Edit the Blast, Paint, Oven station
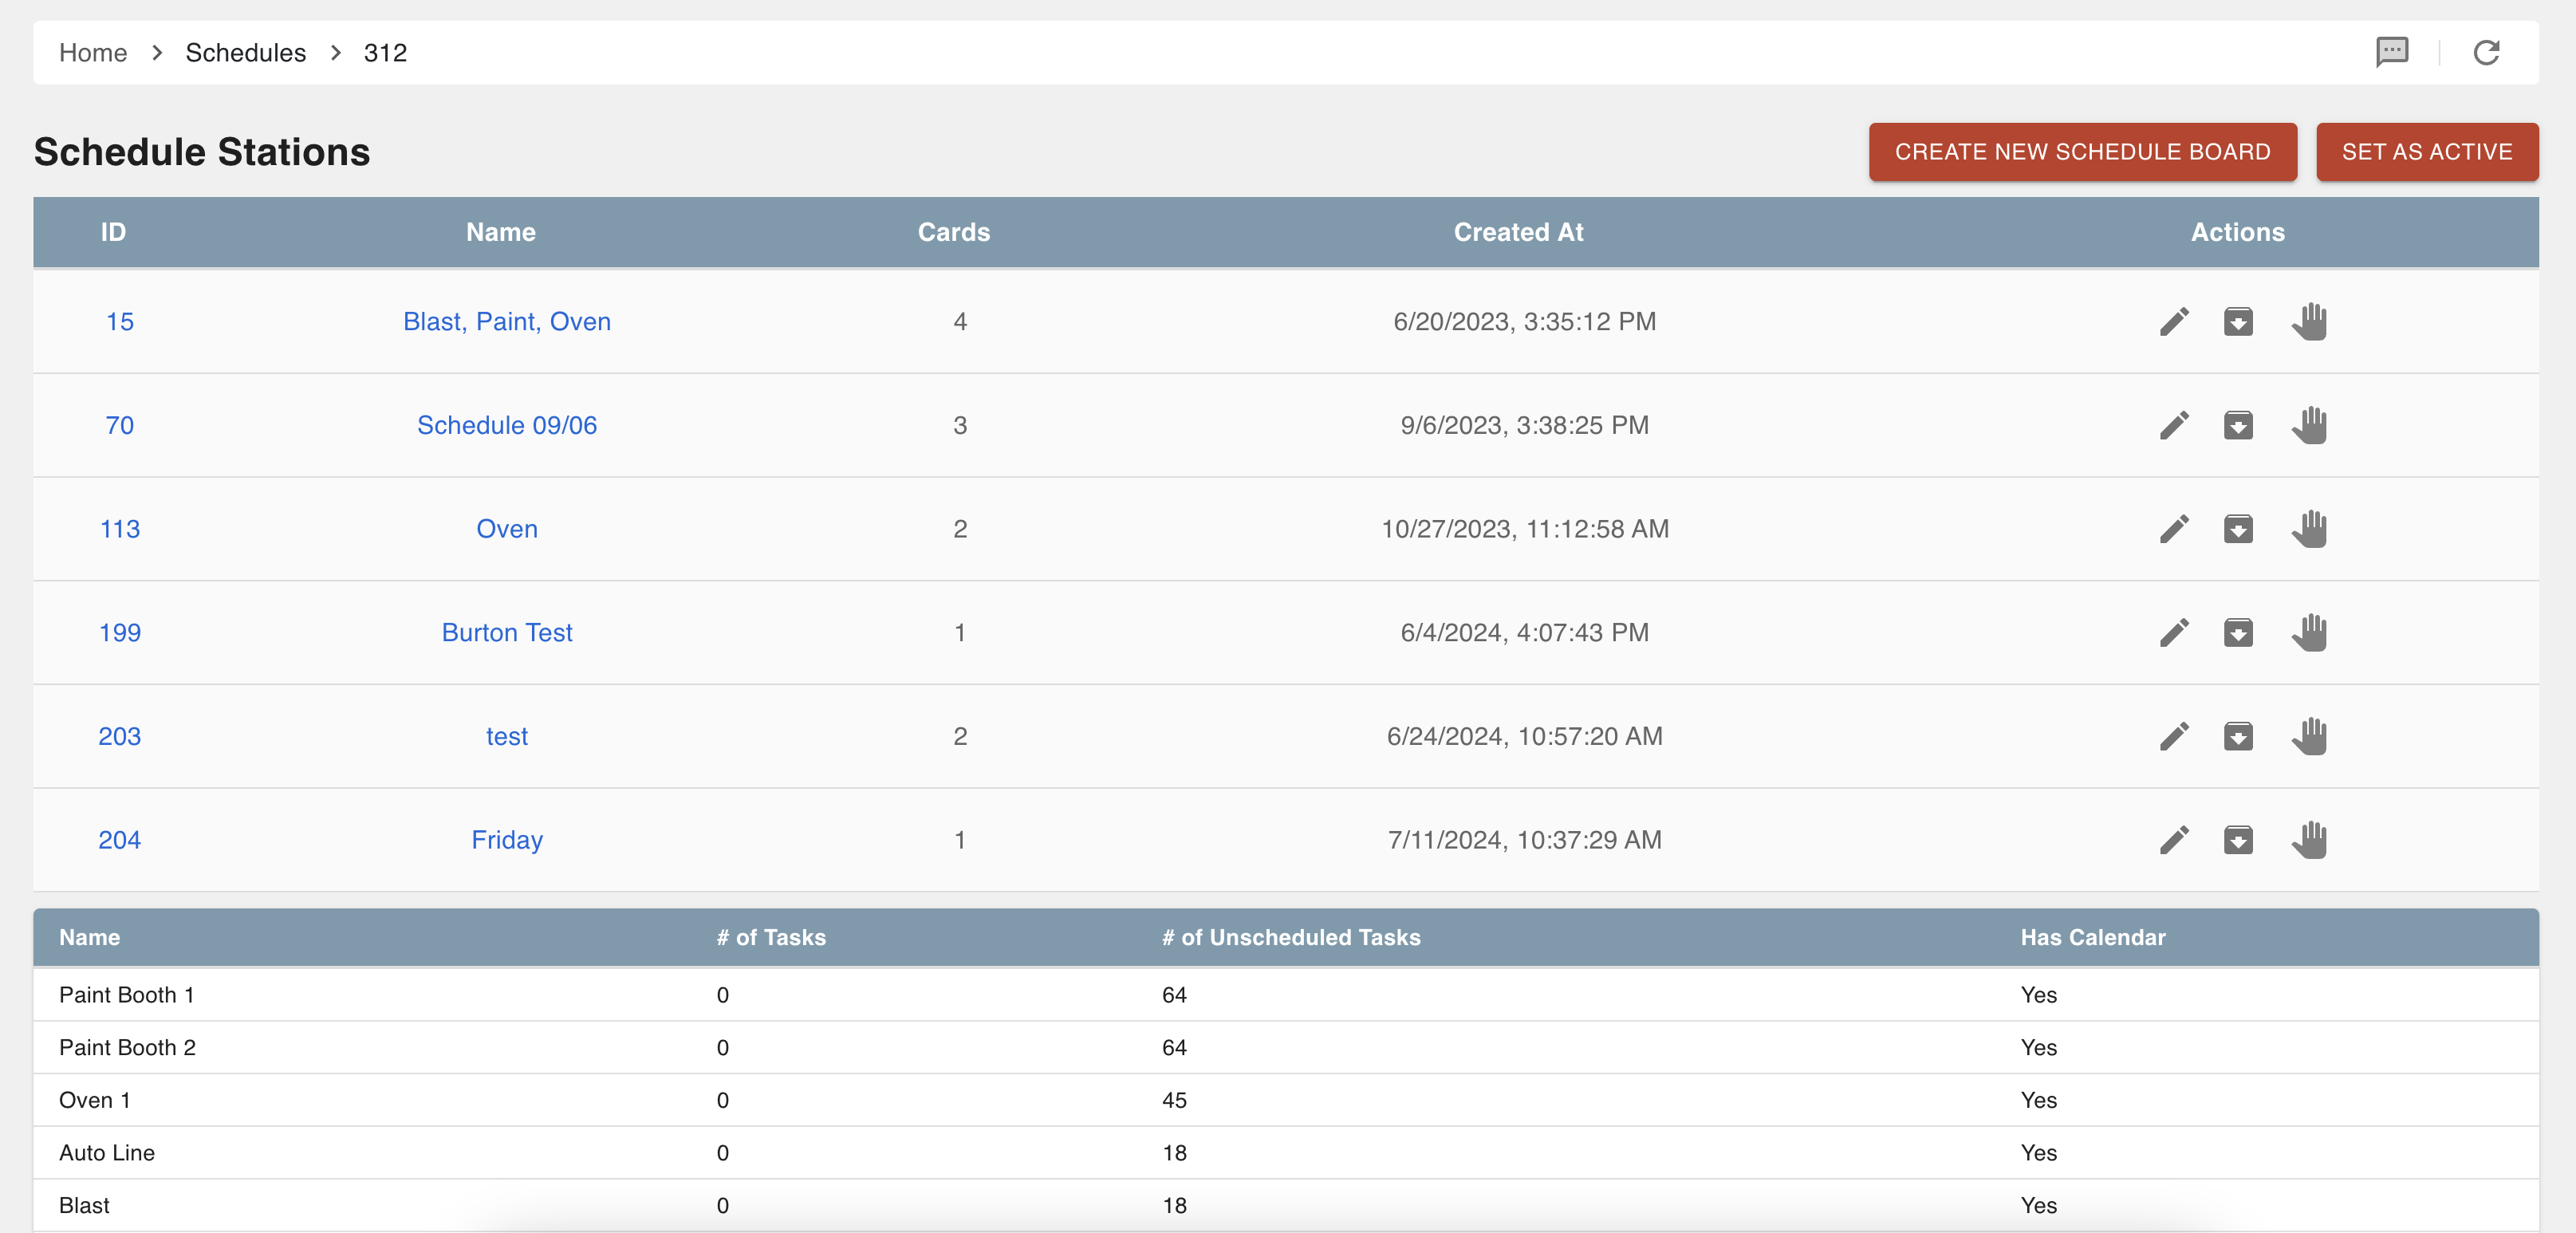This screenshot has height=1233, width=2576. 2174,322
